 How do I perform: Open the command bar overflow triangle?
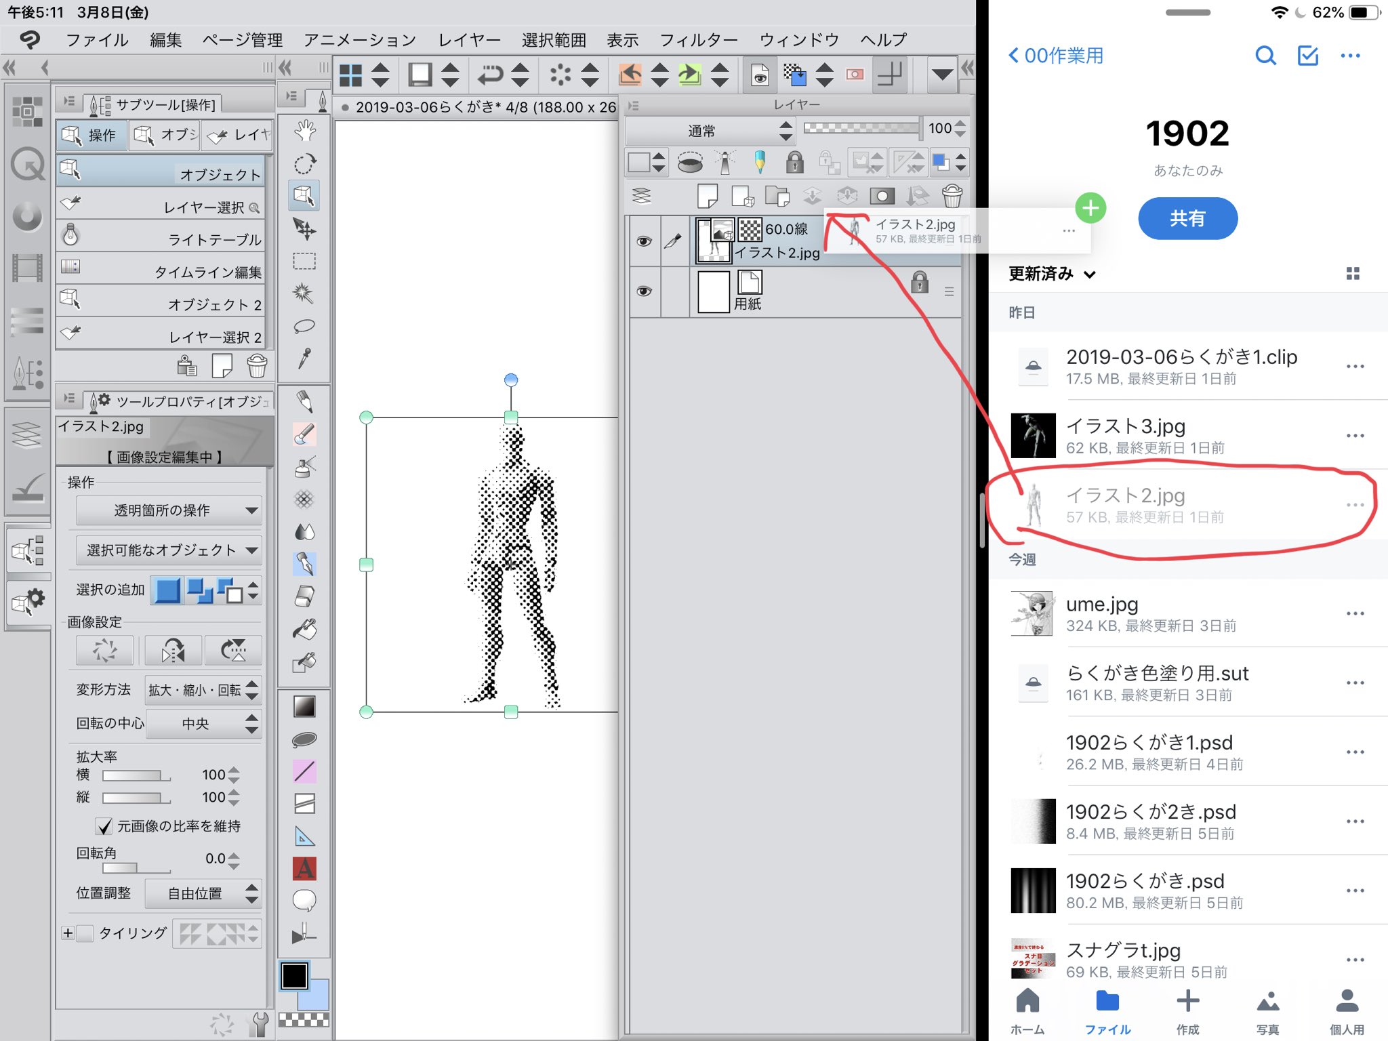[x=941, y=75]
